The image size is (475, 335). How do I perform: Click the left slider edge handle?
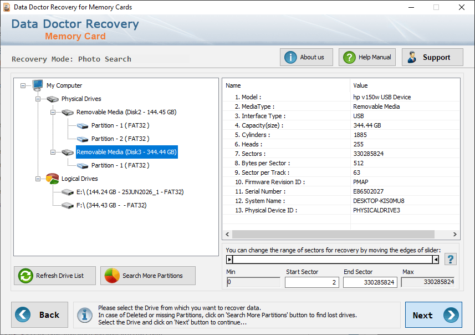[x=229, y=260]
